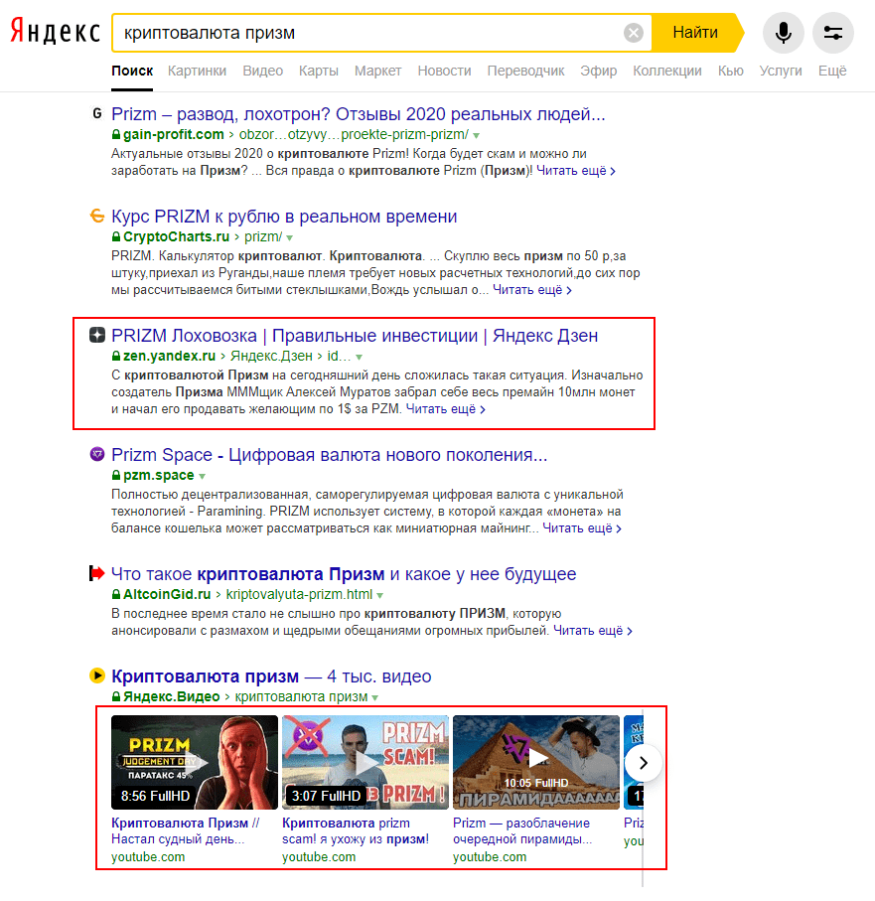This screenshot has width=875, height=901.
Task: Expand 'Читать ещё' in AltcoinGid snippet
Action: click(x=592, y=631)
